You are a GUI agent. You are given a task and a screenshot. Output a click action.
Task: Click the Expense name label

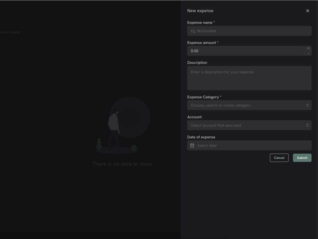point(200,23)
